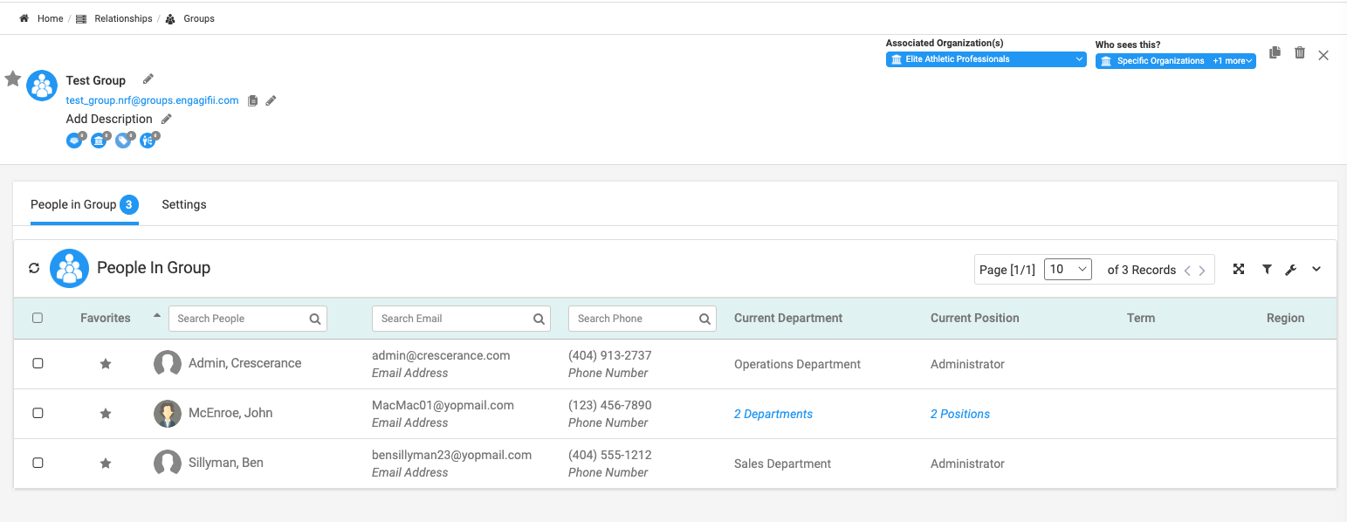Click search icon in Search People field
The width and height of the screenshot is (1347, 522).
315,319
